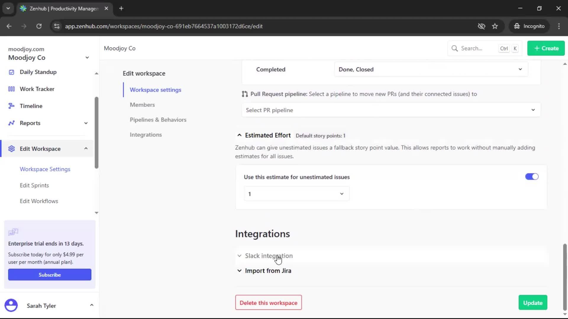Select the Edit Workspace gear icon
Image resolution: width=568 pixels, height=319 pixels.
point(11,149)
